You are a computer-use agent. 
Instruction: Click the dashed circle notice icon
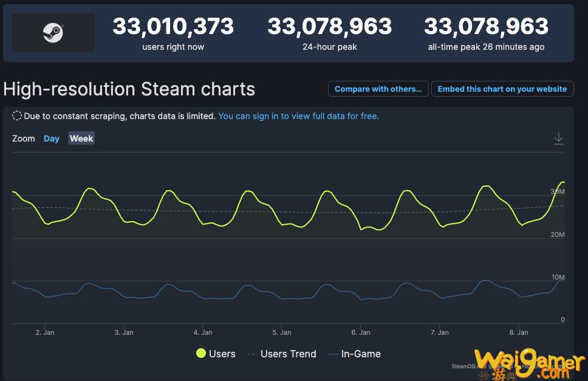click(17, 115)
